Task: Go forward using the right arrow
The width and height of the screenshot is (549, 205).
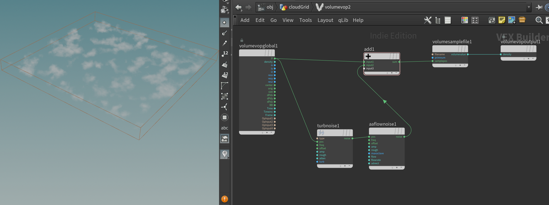Action: coord(248,7)
